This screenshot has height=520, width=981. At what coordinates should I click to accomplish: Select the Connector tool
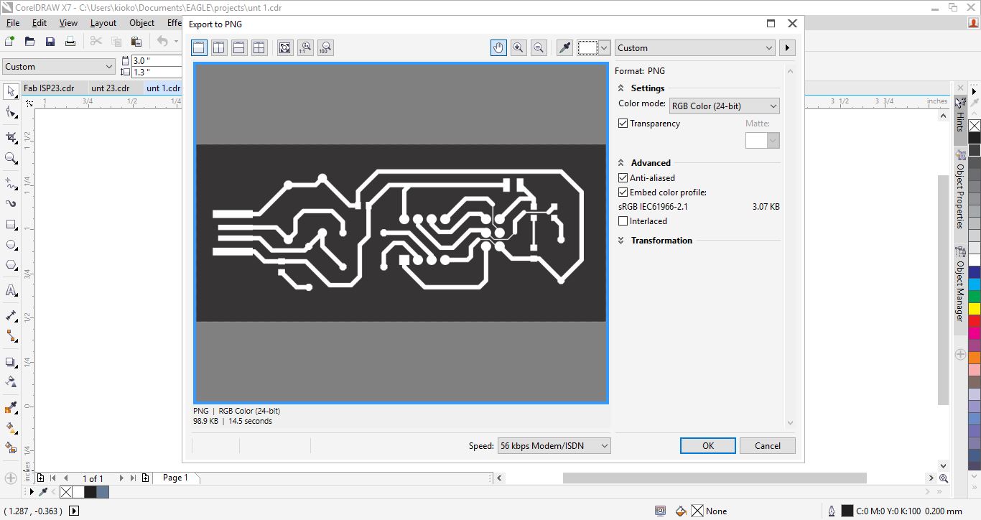(11, 337)
